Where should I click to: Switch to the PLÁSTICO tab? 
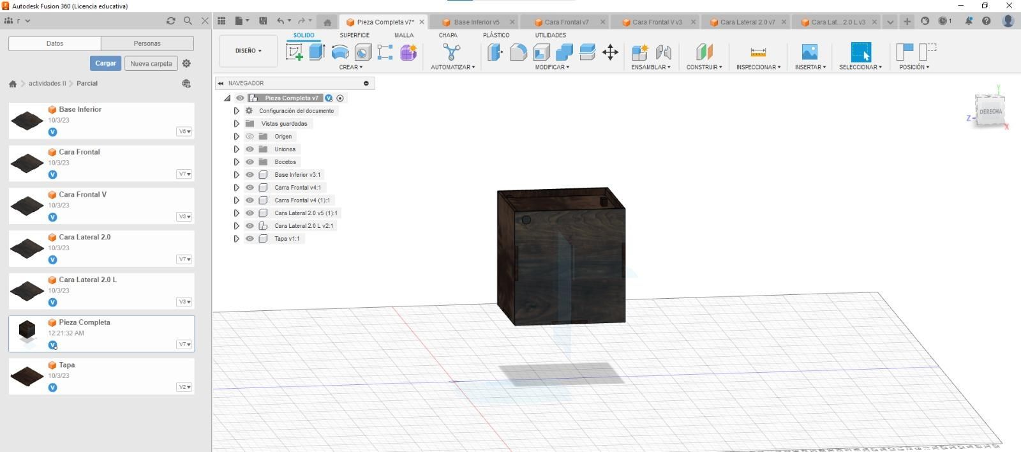496,35
